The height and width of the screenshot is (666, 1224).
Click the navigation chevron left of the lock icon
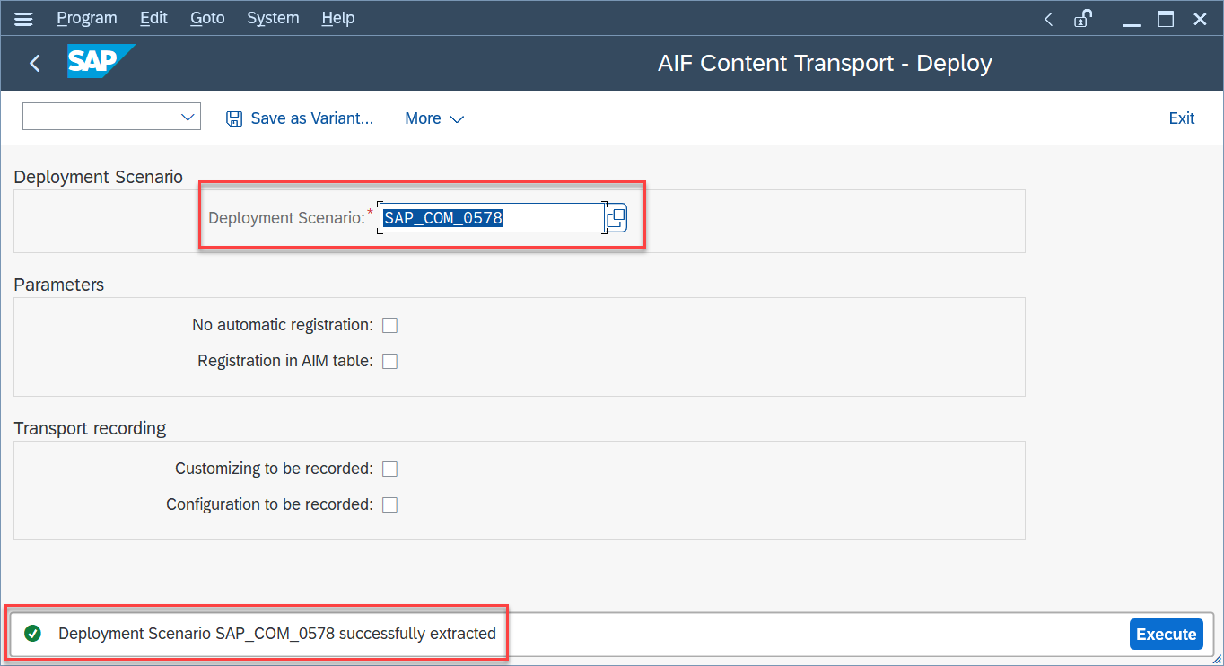(x=1048, y=18)
